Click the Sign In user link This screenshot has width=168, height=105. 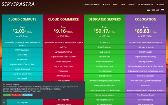(x=160, y=4)
